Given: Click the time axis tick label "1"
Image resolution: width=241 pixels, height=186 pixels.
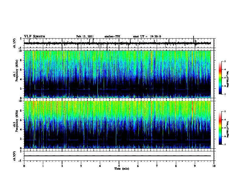Looking at the screenshot, I should [x=43, y=166].
